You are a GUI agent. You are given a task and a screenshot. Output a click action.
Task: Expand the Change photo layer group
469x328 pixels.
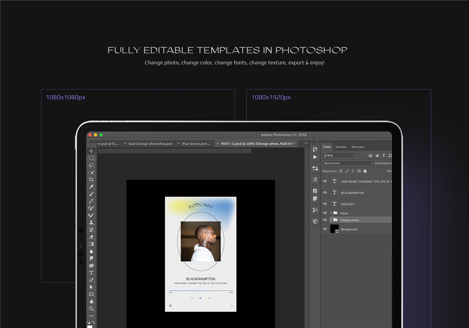(x=331, y=220)
